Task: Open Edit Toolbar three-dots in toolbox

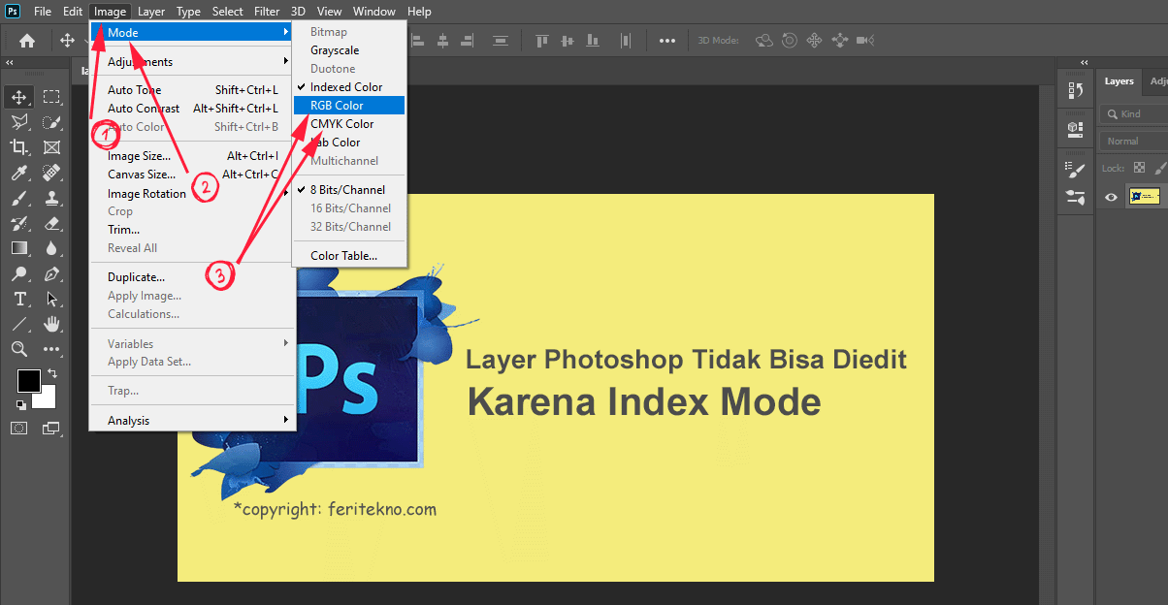Action: [x=51, y=349]
